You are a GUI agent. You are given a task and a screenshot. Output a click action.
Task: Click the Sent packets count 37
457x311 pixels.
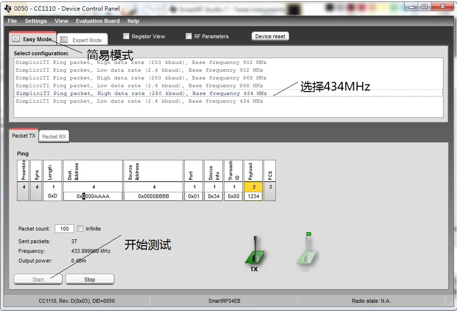pos(74,241)
